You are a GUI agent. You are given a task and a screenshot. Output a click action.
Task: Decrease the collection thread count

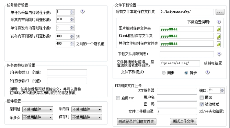(x=72, y=13)
